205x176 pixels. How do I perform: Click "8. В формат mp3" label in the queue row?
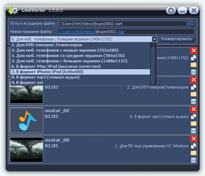tap(159, 117)
